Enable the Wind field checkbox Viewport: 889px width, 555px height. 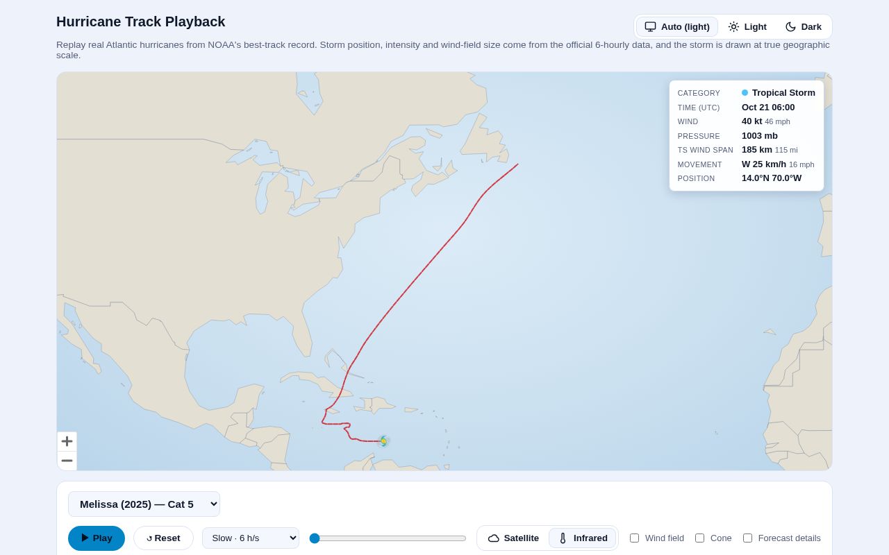635,538
